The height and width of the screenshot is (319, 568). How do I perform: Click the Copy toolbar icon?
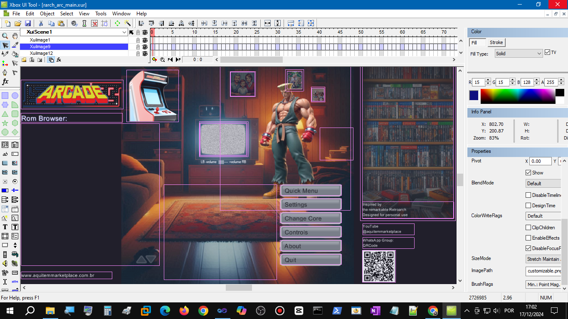[51, 23]
